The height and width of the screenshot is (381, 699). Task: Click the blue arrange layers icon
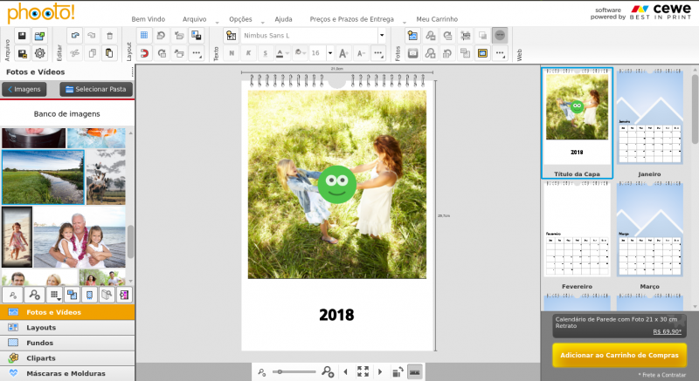click(x=196, y=36)
